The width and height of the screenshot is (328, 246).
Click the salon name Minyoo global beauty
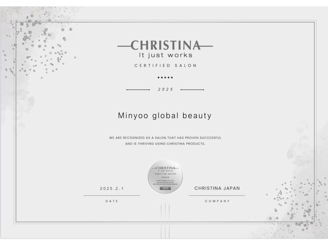[x=165, y=116]
